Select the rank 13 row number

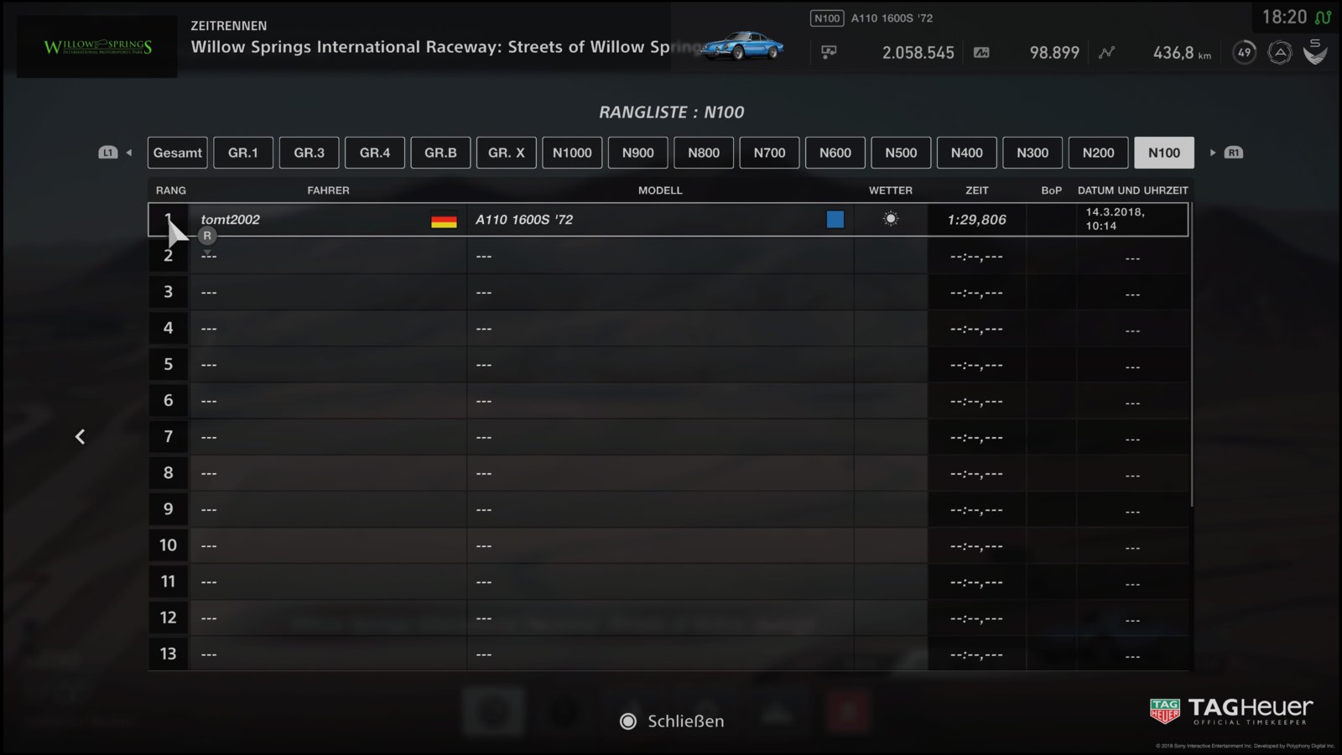coord(169,653)
